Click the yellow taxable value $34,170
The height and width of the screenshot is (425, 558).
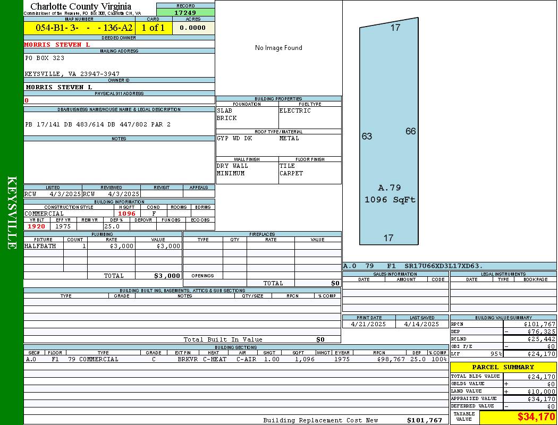tap(518, 417)
